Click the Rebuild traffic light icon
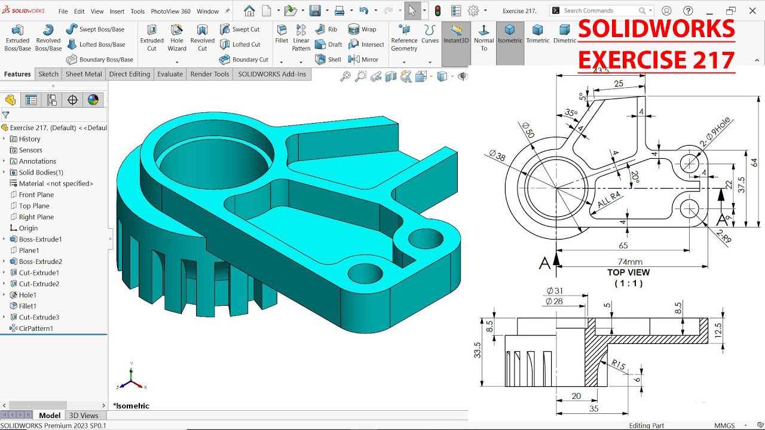This screenshot has height=430, width=765. [x=437, y=11]
